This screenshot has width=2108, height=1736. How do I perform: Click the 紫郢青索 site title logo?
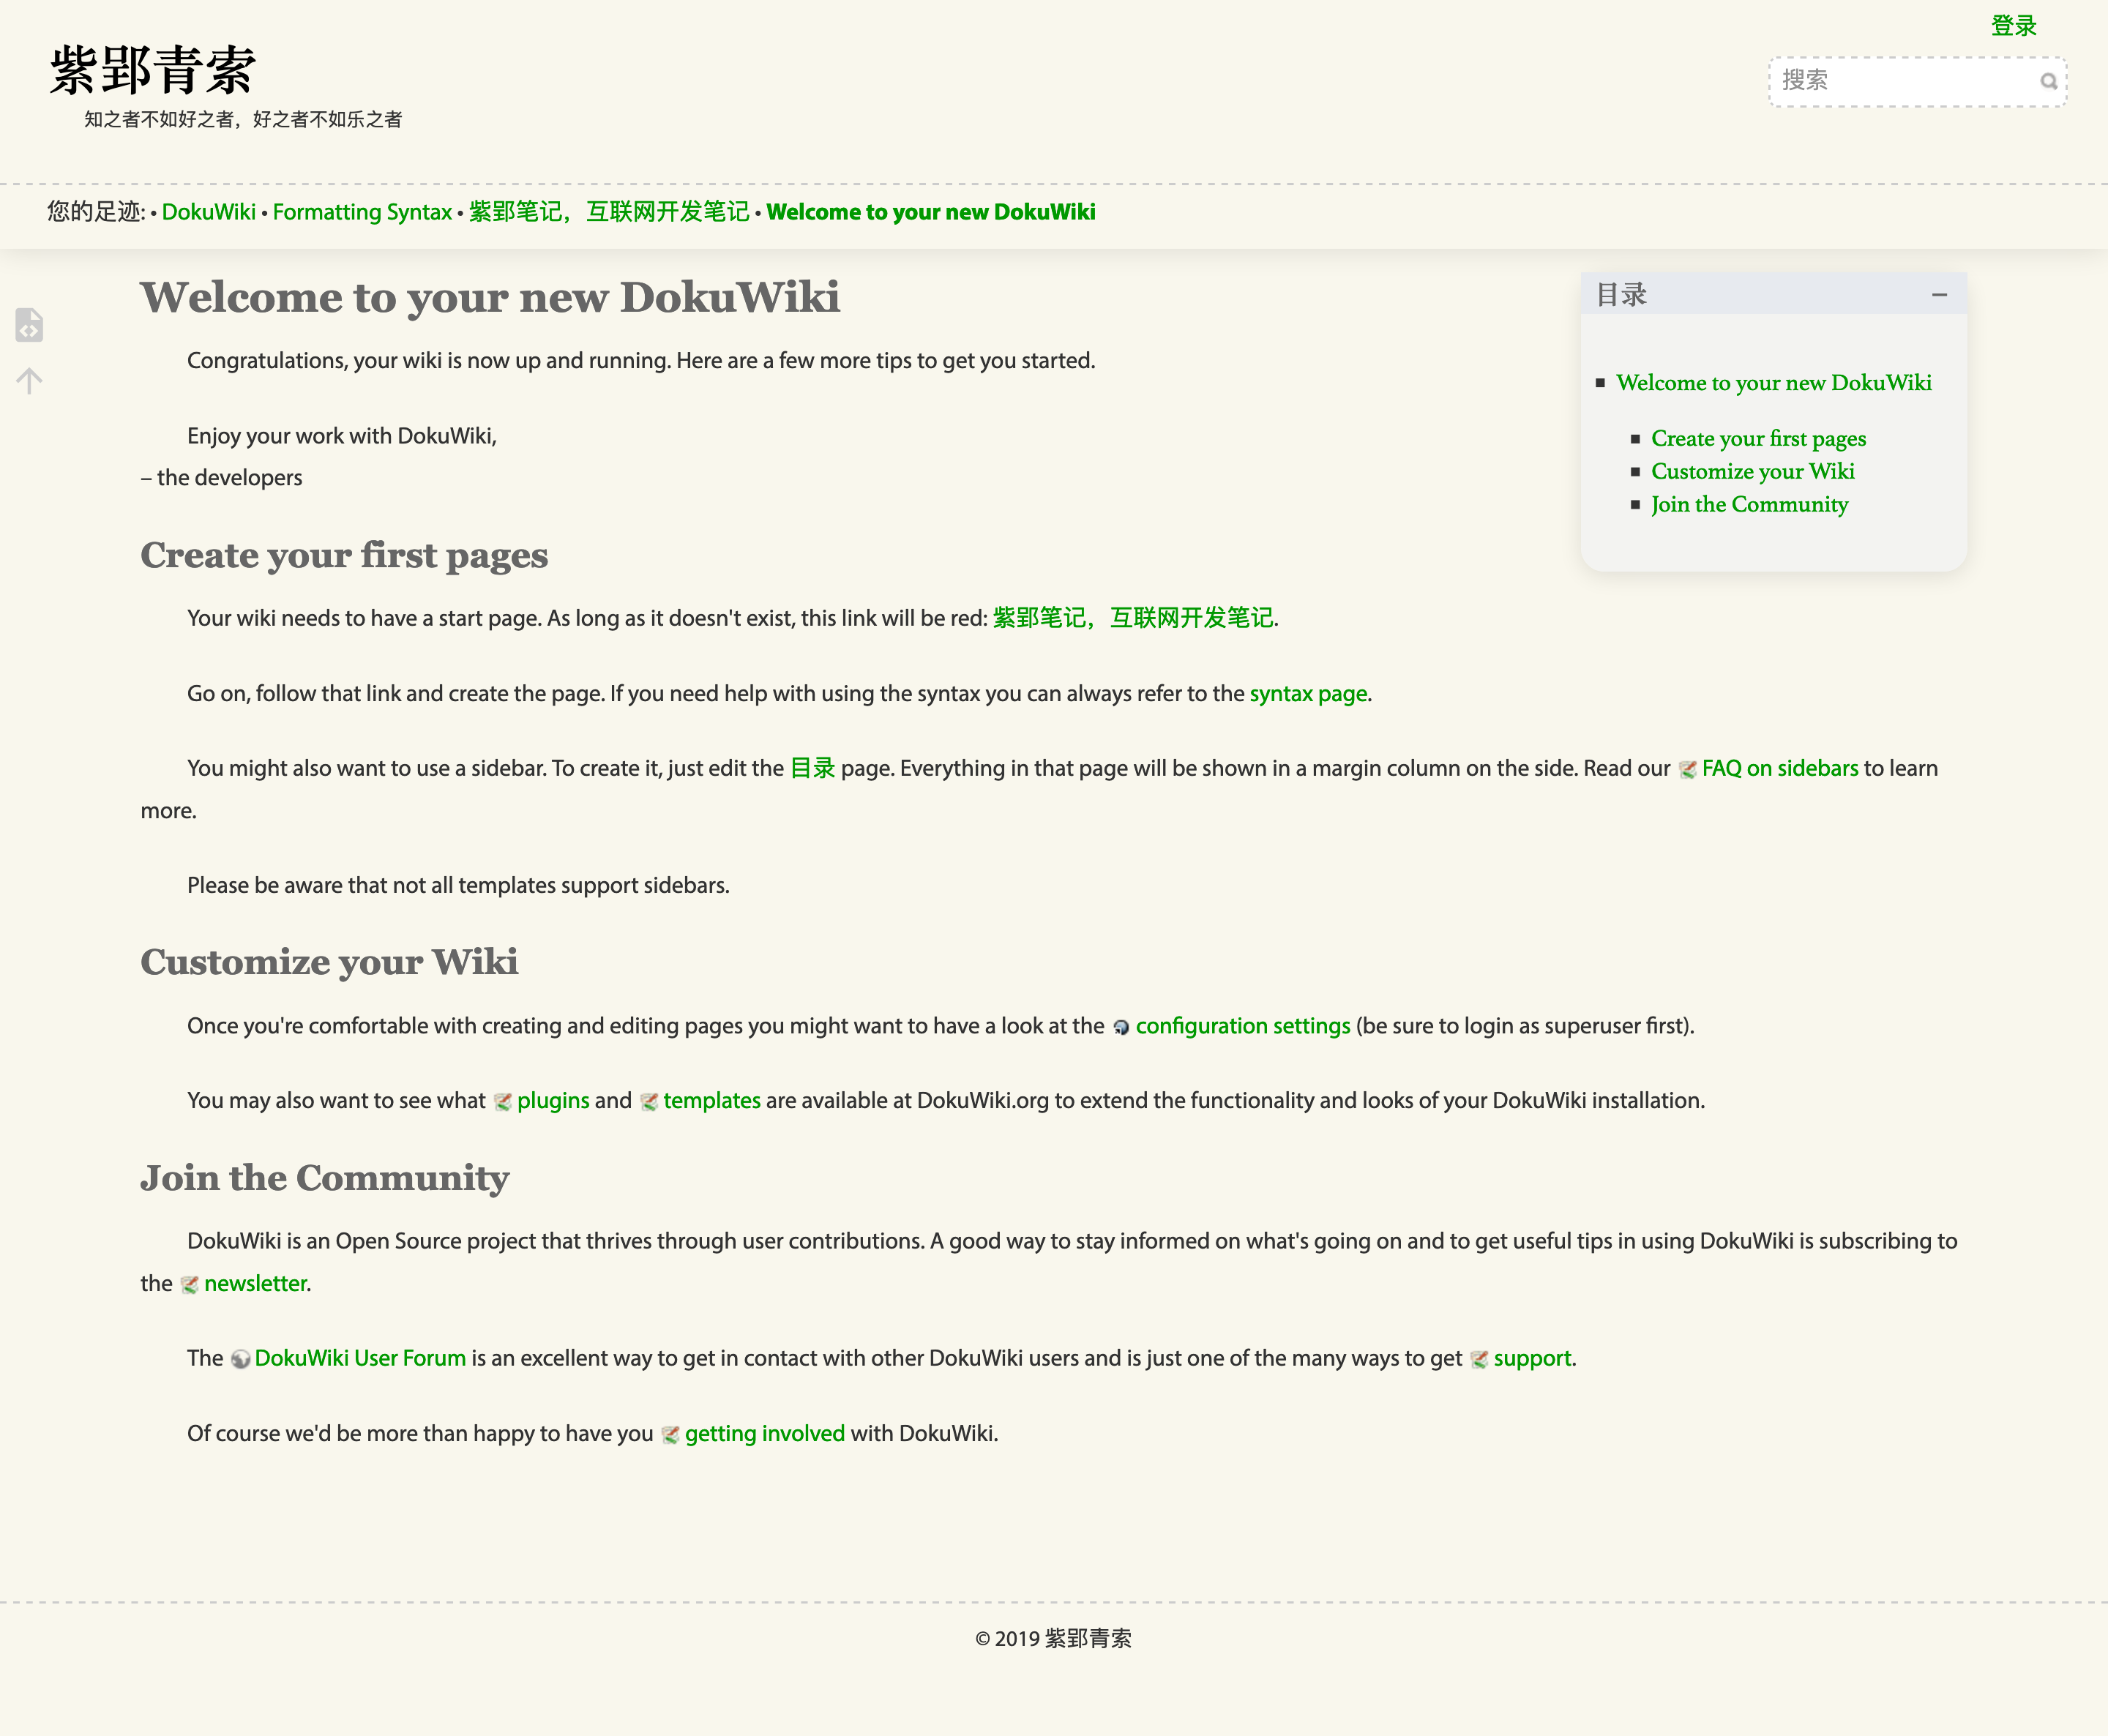tap(153, 70)
